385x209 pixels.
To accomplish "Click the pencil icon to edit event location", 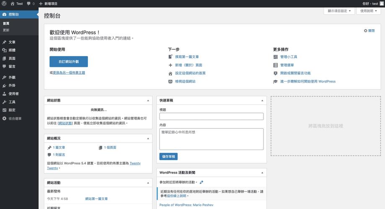I will click(x=202, y=182).
